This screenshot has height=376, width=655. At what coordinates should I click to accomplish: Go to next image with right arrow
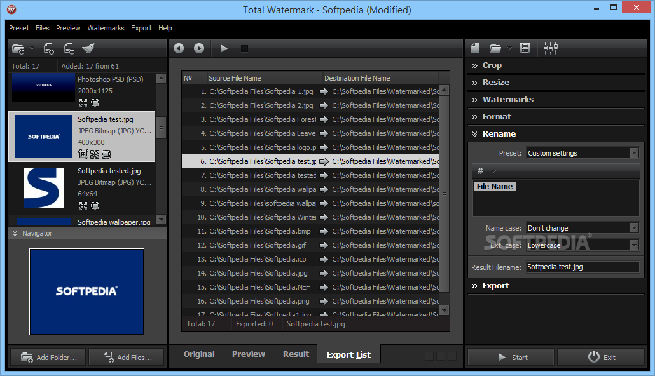click(199, 48)
